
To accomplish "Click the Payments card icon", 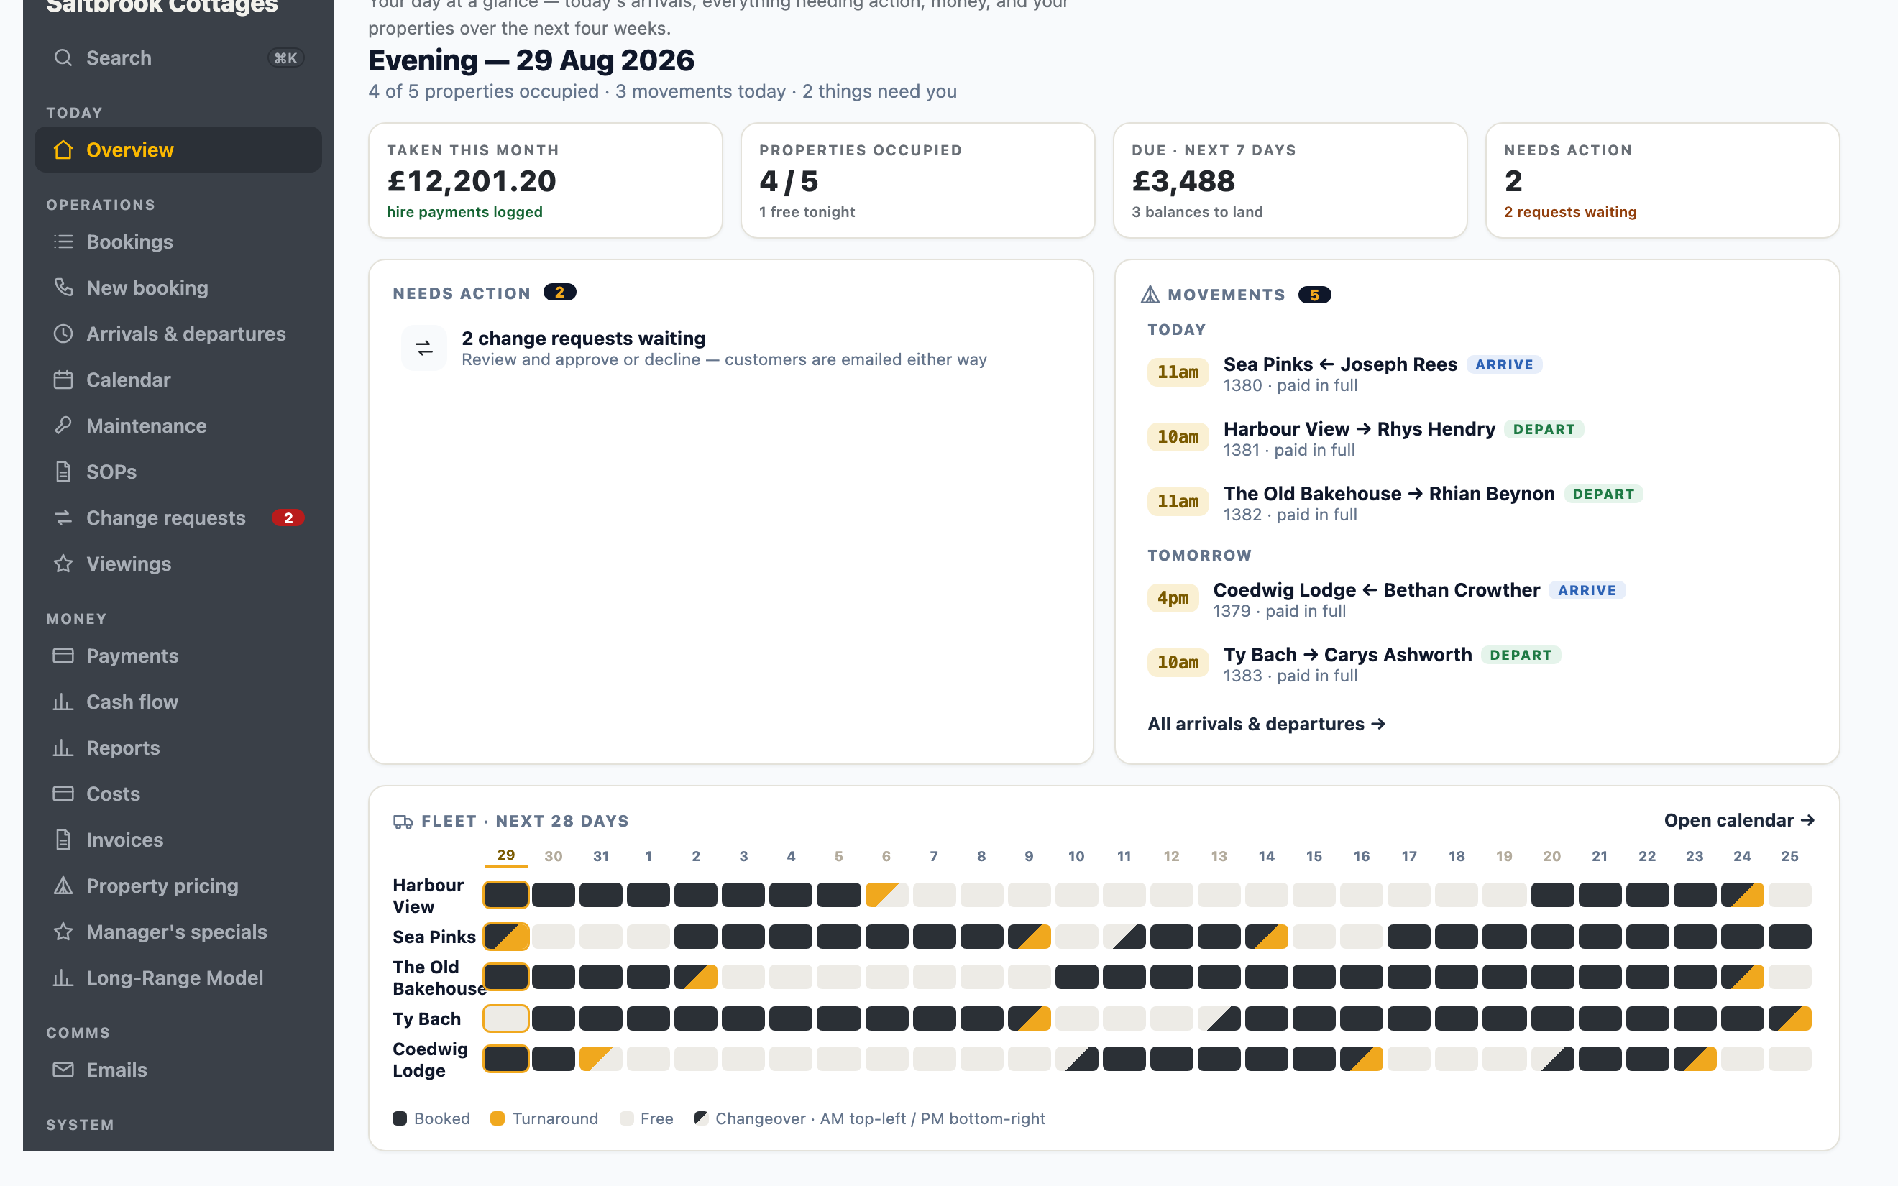I will point(63,656).
